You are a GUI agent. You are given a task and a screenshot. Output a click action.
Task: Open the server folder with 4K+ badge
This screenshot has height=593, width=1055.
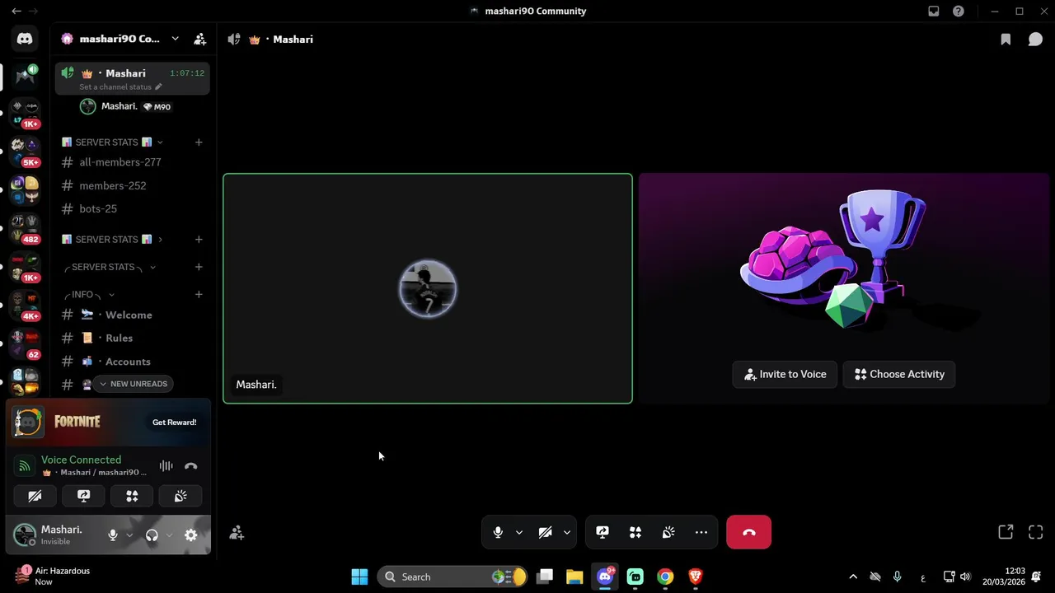tap(25, 306)
